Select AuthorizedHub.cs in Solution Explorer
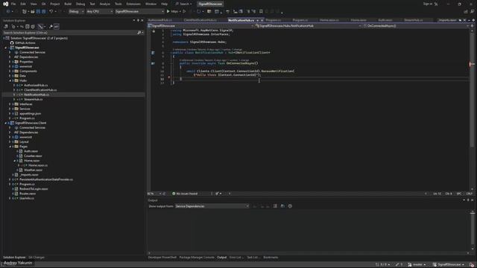 pyautogui.click(x=36, y=86)
